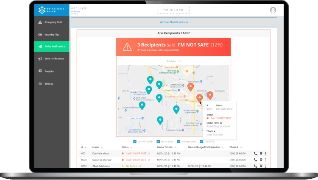Viewport: 318px width, 180px height.
Task: Call Daniel Salahshour with the phone icon
Action: (x=255, y=160)
